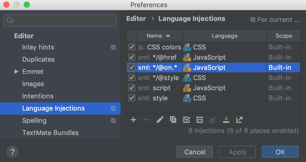Uncheck the xml: */@style injection
The width and height of the screenshot is (306, 162).
132,77
